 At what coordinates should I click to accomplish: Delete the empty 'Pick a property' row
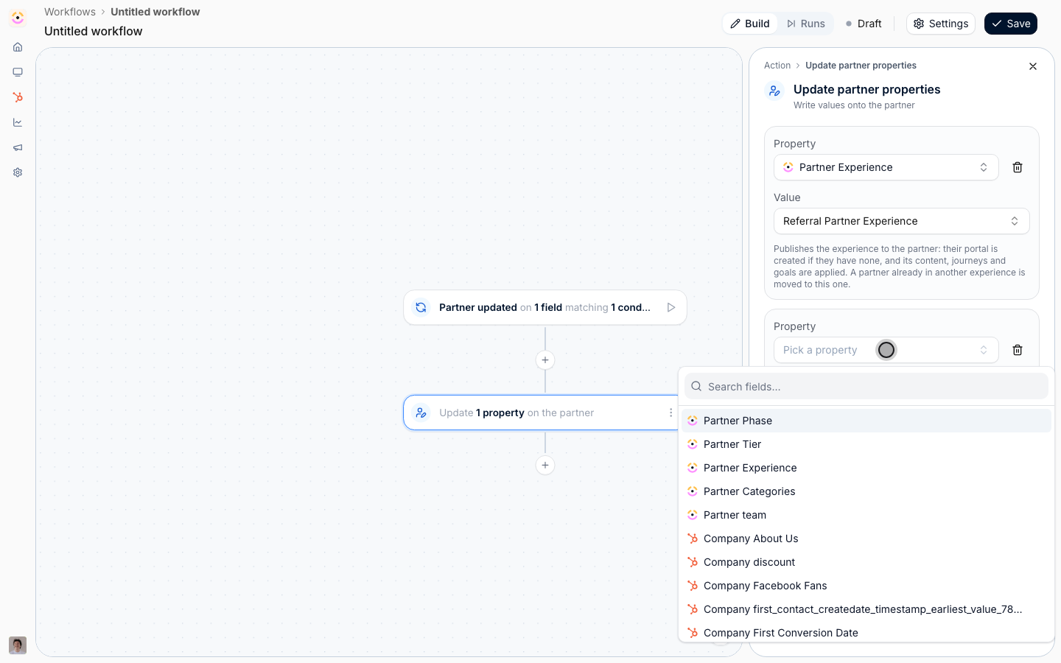pos(1018,350)
